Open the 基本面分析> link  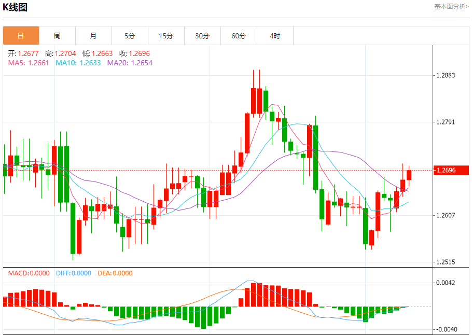click(451, 7)
